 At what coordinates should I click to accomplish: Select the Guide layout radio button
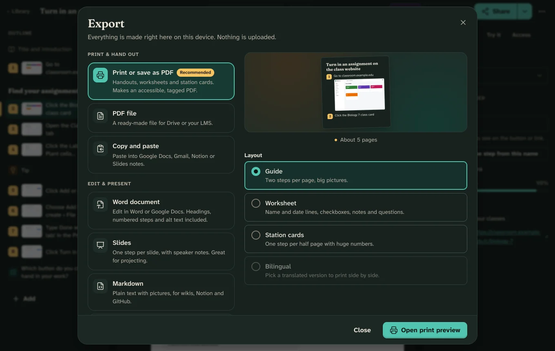tap(256, 171)
